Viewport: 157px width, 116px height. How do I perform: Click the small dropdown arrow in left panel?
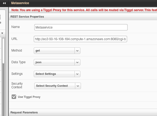(x=2, y=33)
